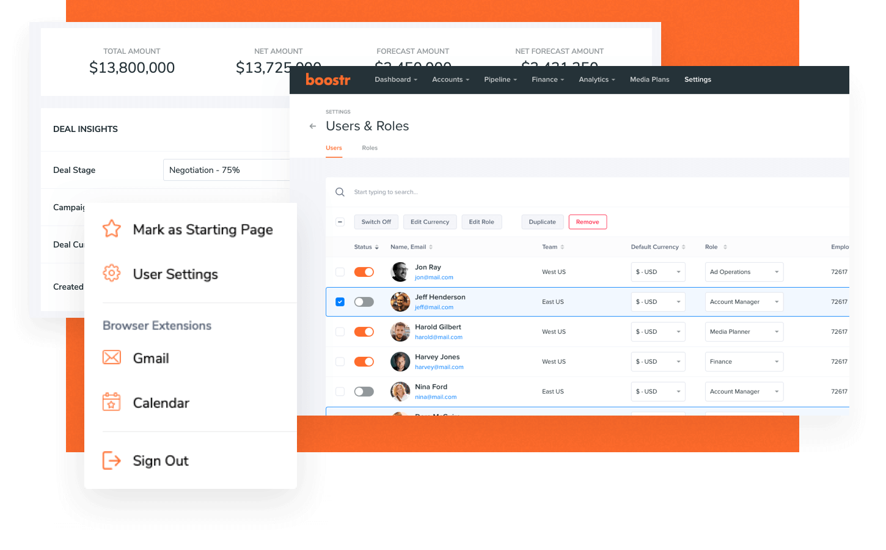Click the back arrow beside Users & Roles
Image resolution: width=886 pixels, height=550 pixels.
[x=313, y=127]
